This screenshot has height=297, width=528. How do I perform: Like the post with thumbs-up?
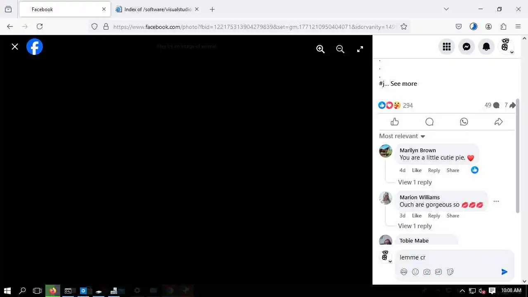point(395,122)
